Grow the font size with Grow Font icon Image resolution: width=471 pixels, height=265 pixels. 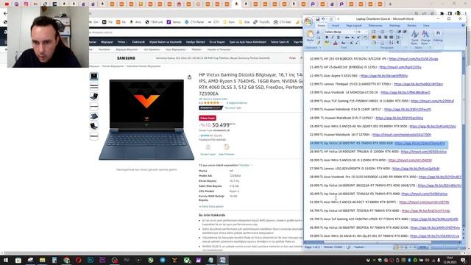[351, 43]
